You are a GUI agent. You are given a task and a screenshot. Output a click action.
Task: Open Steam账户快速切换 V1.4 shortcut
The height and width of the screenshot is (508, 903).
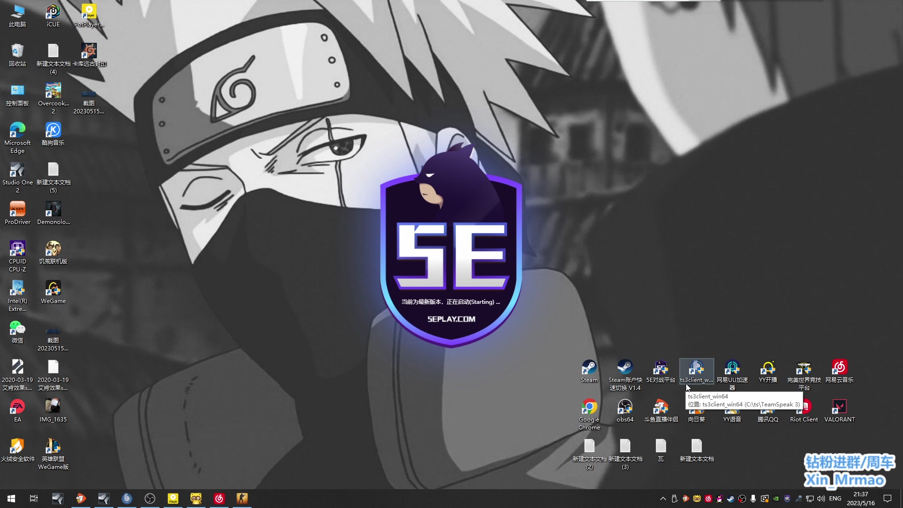pos(625,375)
